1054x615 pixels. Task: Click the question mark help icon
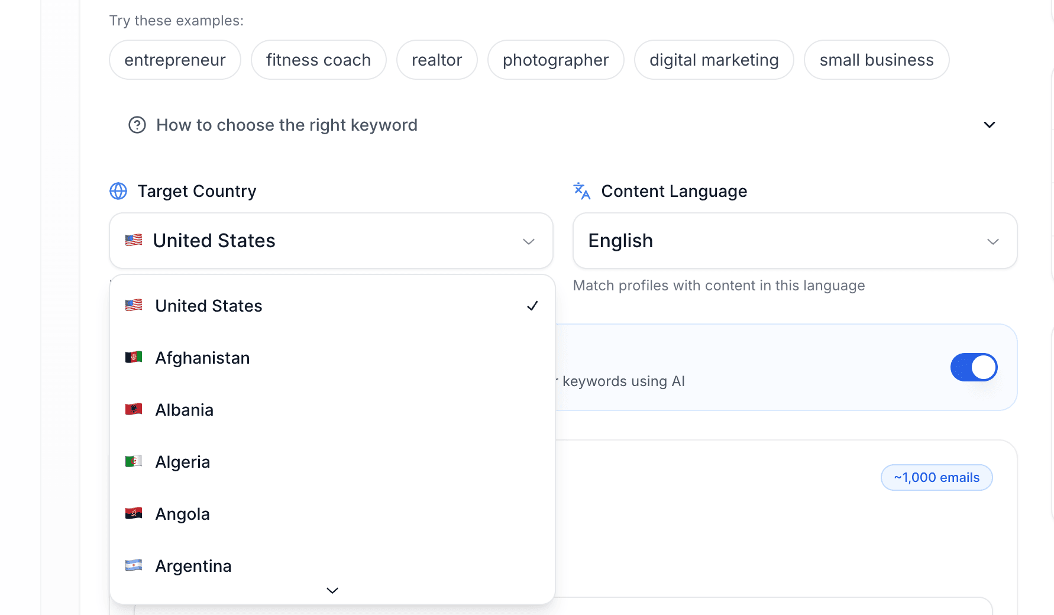pos(137,125)
